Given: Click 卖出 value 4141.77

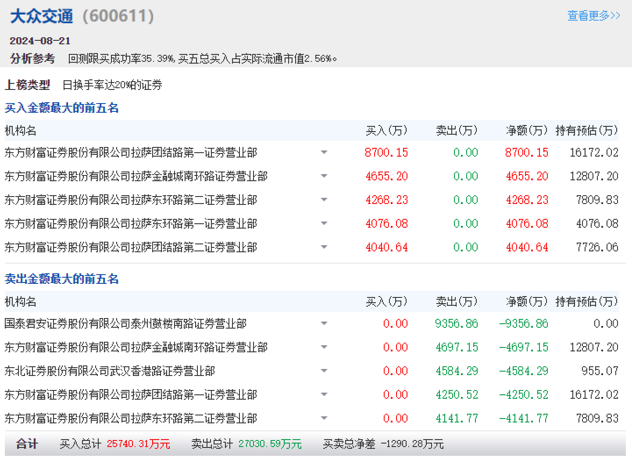Looking at the screenshot, I should tap(457, 419).
